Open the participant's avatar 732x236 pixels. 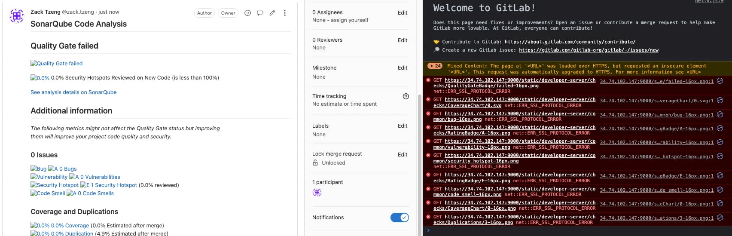tap(317, 192)
